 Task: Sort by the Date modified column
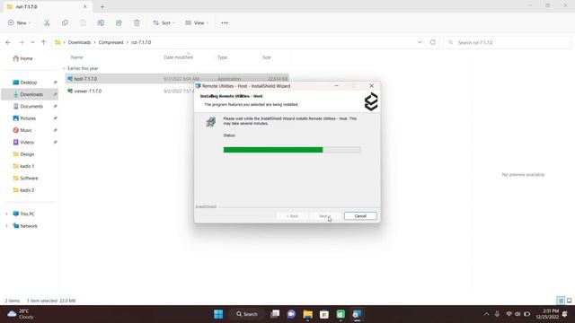(178, 57)
